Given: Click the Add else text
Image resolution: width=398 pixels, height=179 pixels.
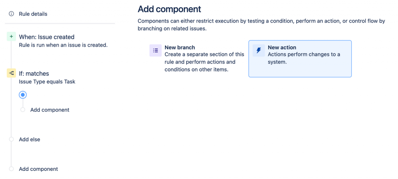Looking at the screenshot, I should (30, 139).
